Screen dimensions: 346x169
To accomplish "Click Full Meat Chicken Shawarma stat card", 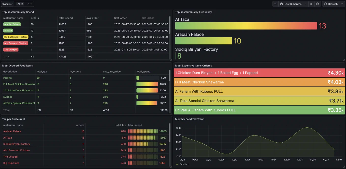I will click(259, 82).
